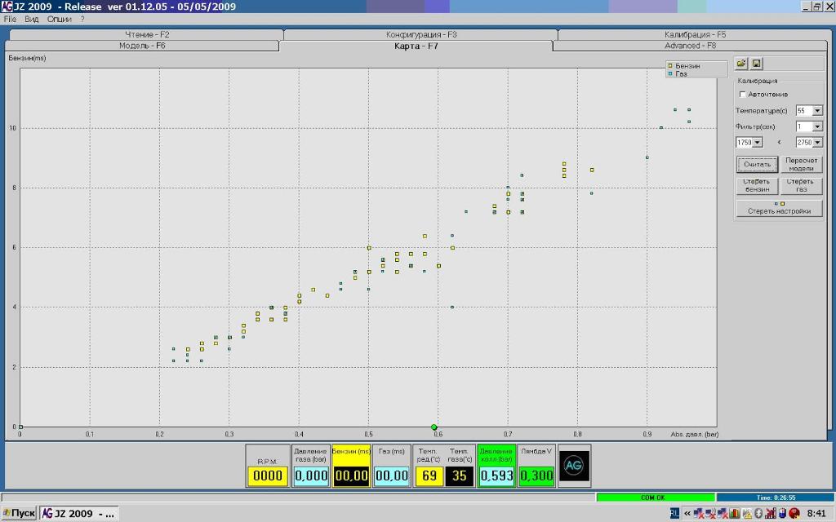The image size is (836, 522).
Task: Click the Bluetooth tray icon
Action: pos(758,514)
